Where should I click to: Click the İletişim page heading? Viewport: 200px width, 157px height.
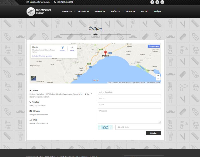[x=95, y=29]
